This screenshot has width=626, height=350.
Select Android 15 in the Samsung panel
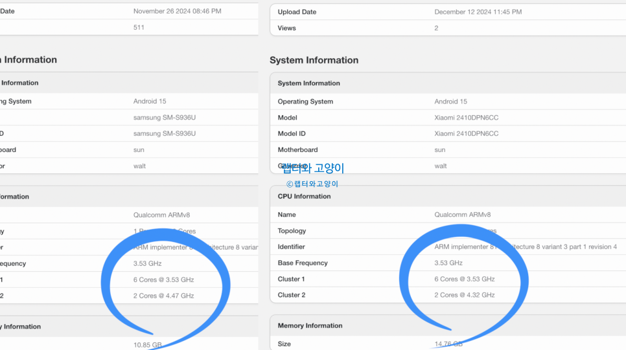click(x=150, y=102)
